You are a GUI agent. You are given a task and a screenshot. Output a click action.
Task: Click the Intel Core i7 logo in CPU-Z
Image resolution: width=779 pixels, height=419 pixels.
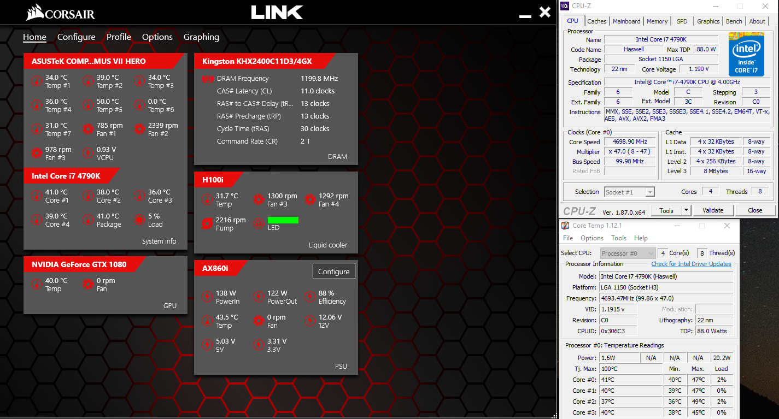pos(746,54)
